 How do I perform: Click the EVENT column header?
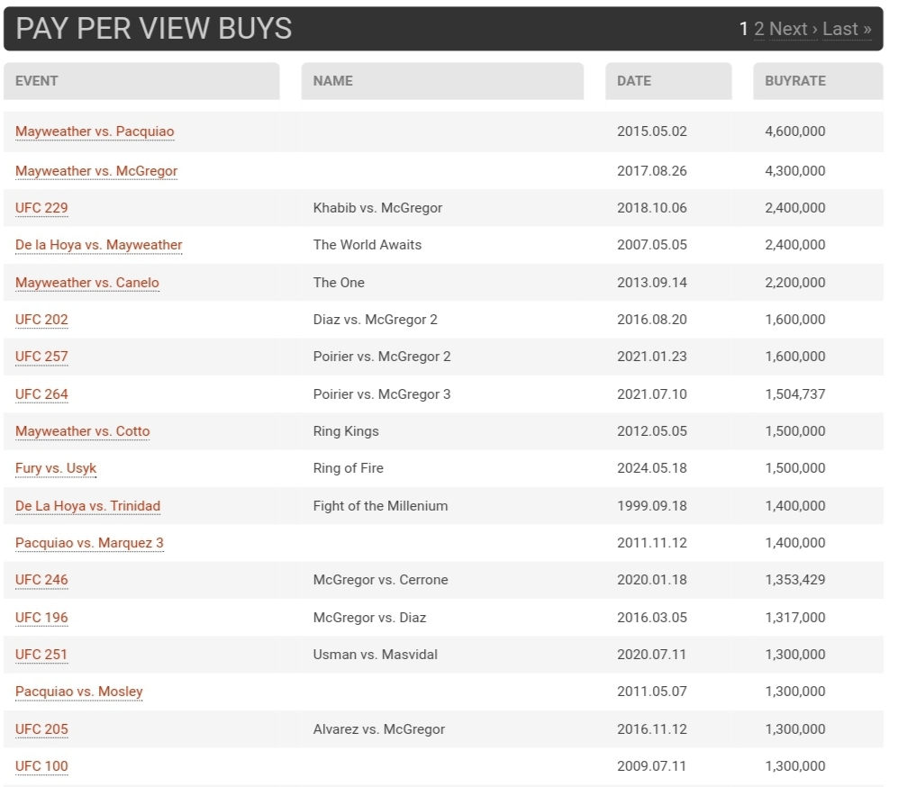pos(37,81)
